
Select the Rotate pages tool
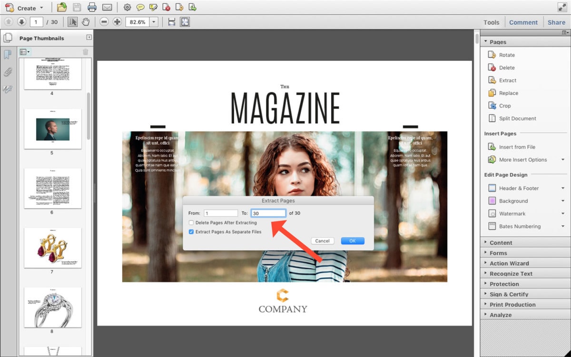click(506, 55)
